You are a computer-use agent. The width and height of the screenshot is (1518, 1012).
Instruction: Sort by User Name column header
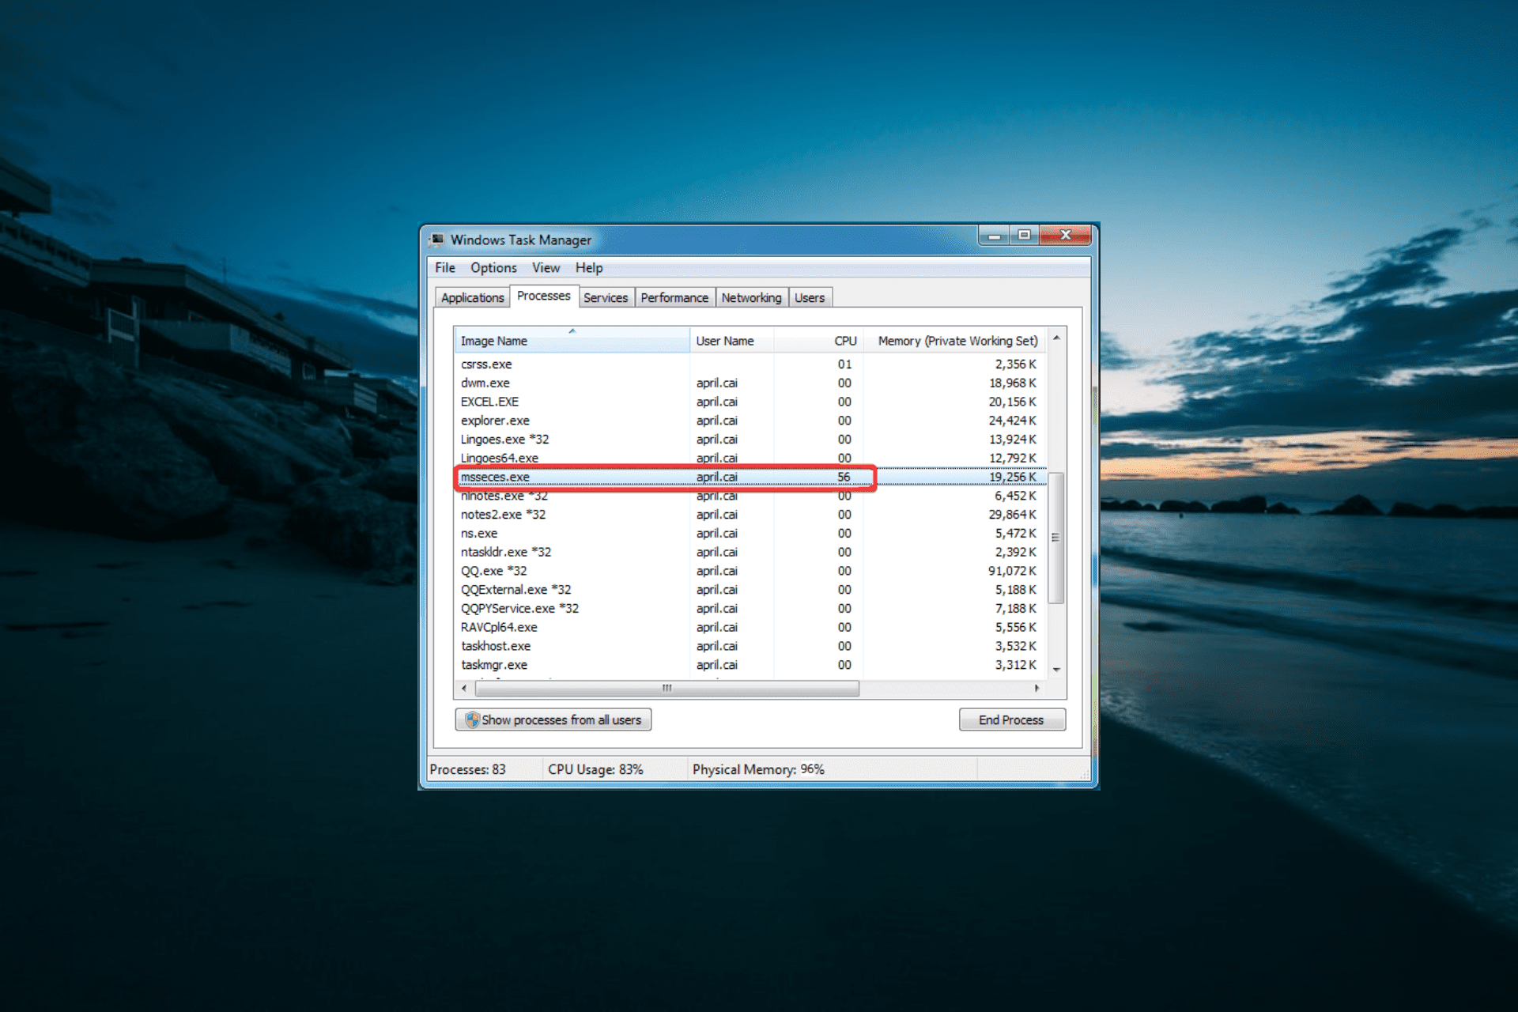[x=724, y=341]
